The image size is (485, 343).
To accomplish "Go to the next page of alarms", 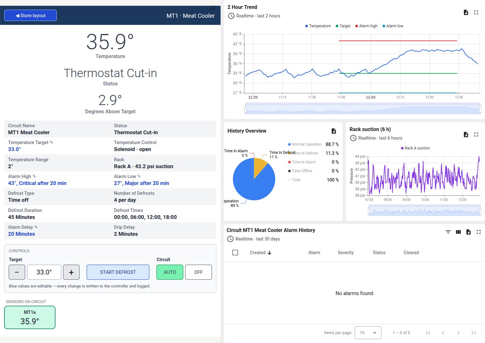I will 458,333.
